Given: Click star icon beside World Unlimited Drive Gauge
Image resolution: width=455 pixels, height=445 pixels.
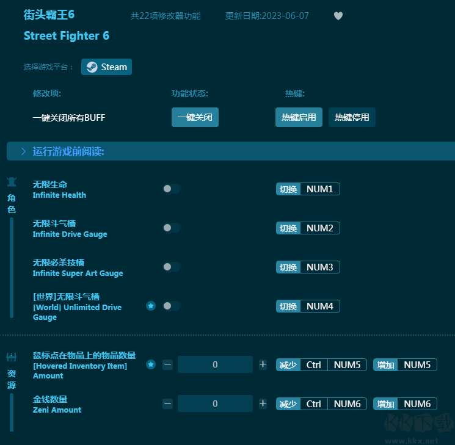Looking at the screenshot, I should 151,306.
